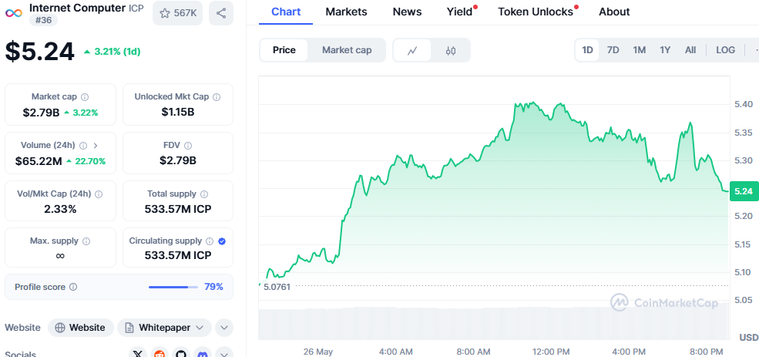The height and width of the screenshot is (357, 759).
Task: Click the 79% profile score
Action: pos(213,287)
